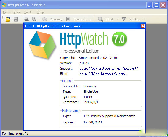Click the HttpWatch Studio title bar icon

click(x=4, y=5)
